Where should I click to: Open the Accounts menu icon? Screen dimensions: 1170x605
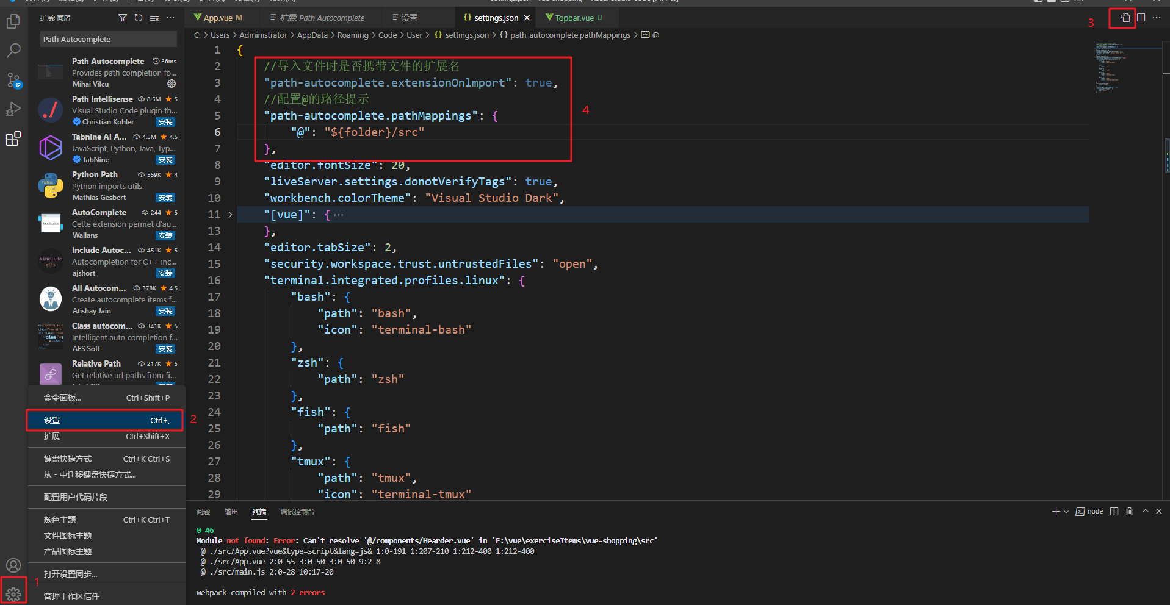13,565
